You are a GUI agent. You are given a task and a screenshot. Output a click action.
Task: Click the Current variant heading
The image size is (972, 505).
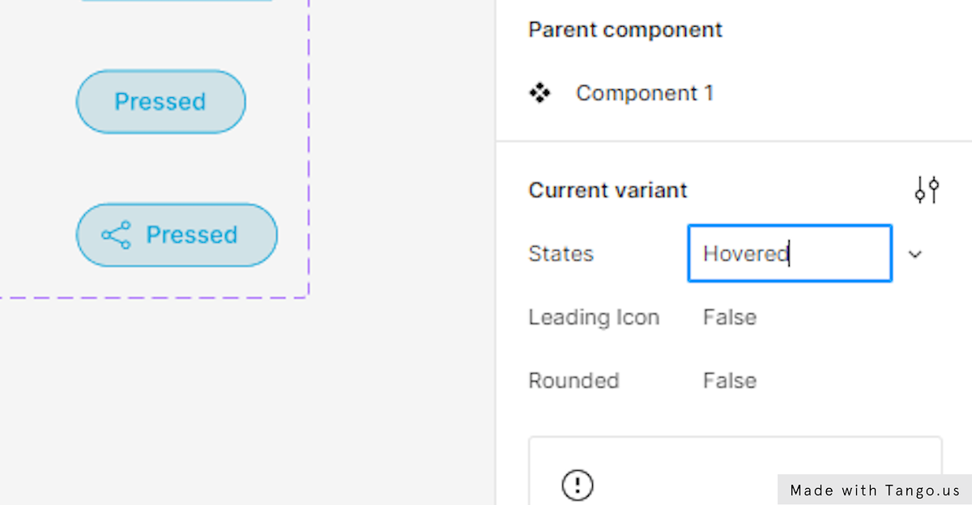point(607,190)
